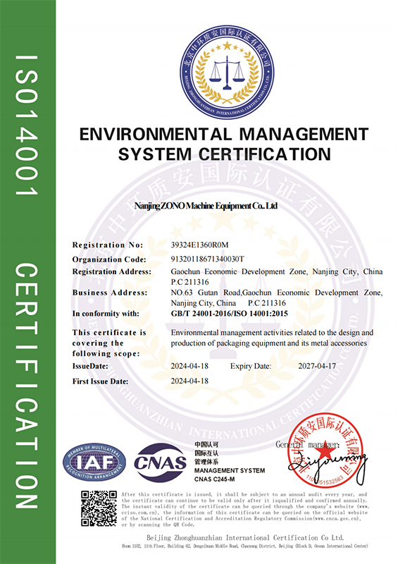The width and height of the screenshot is (398, 564).
Task: Click the annual audit notice paragraph
Action: (245, 509)
